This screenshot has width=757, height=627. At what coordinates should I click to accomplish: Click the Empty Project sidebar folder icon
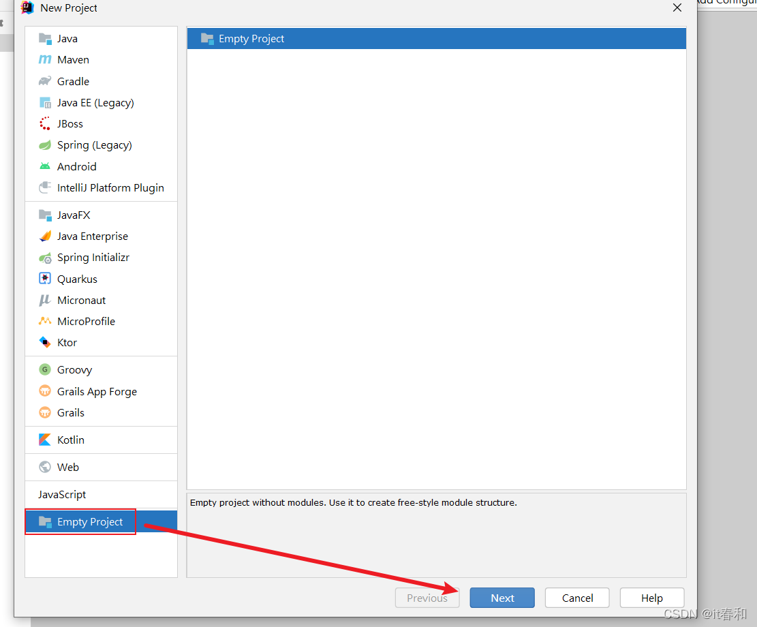45,521
